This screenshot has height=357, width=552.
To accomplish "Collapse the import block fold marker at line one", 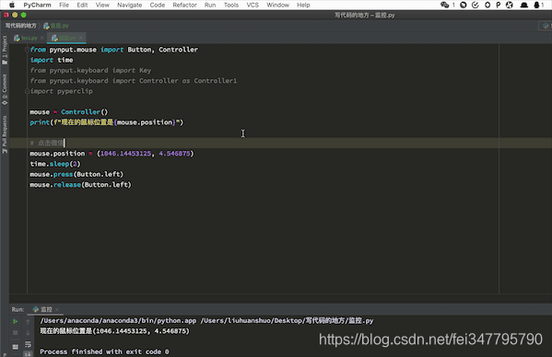I will 27,50.
